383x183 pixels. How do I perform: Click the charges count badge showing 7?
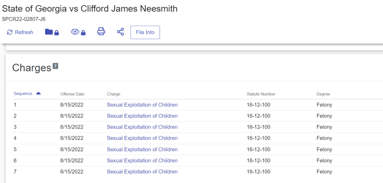56,66
